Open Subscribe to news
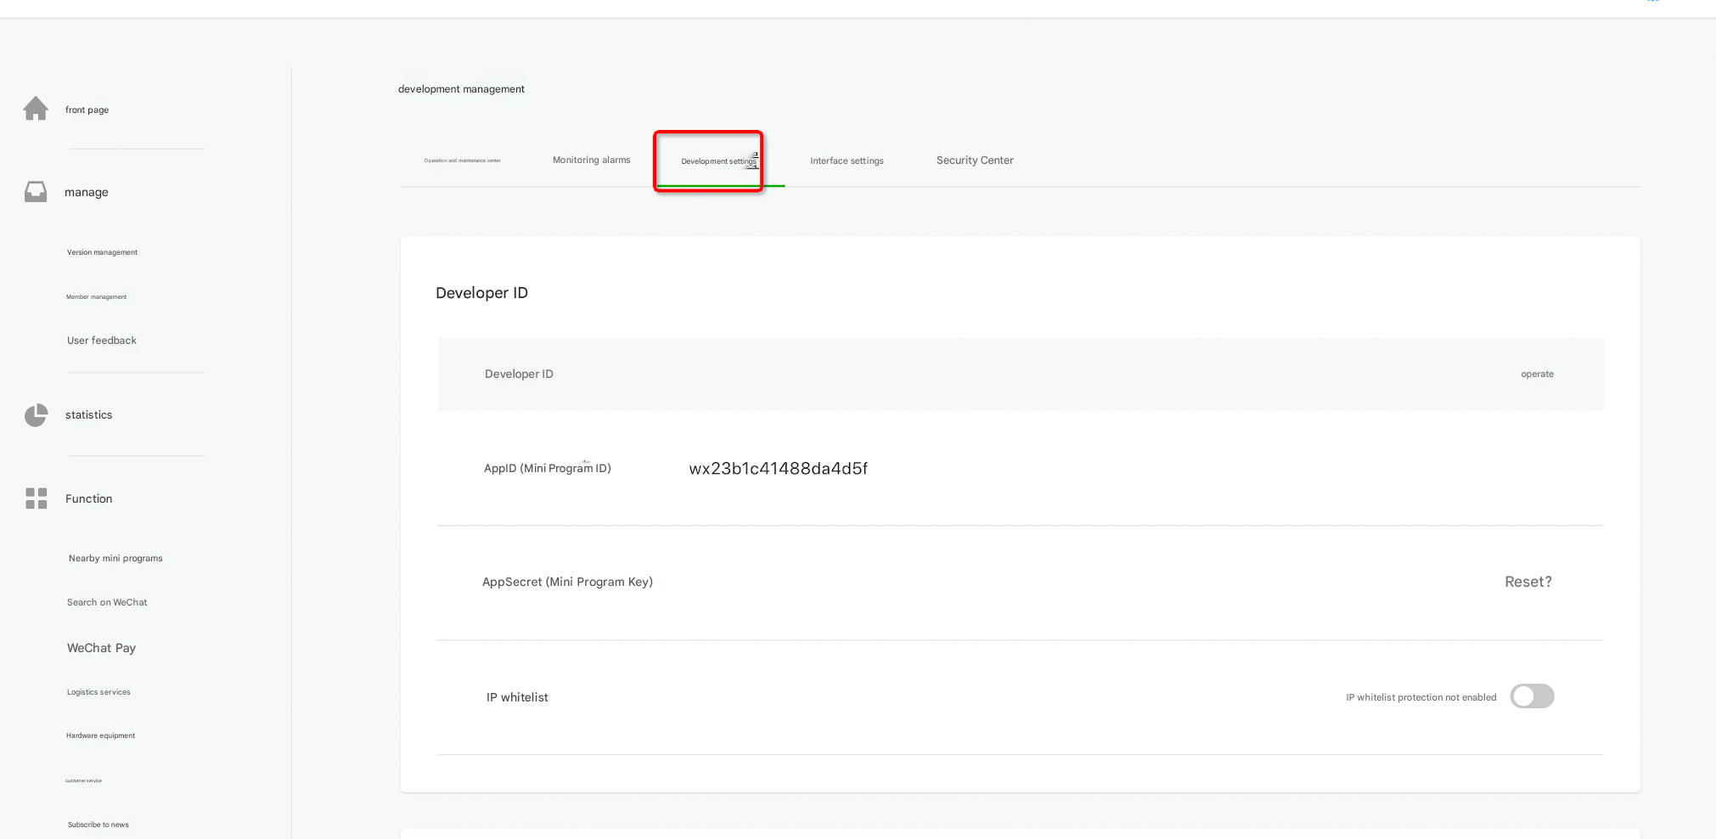 tap(98, 825)
